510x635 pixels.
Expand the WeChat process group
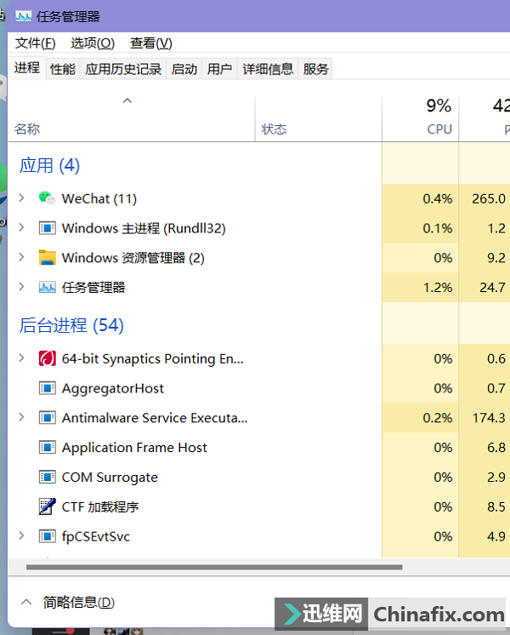(x=21, y=198)
